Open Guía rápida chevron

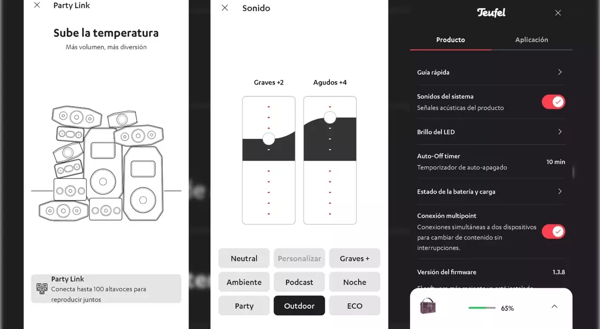[559, 72]
